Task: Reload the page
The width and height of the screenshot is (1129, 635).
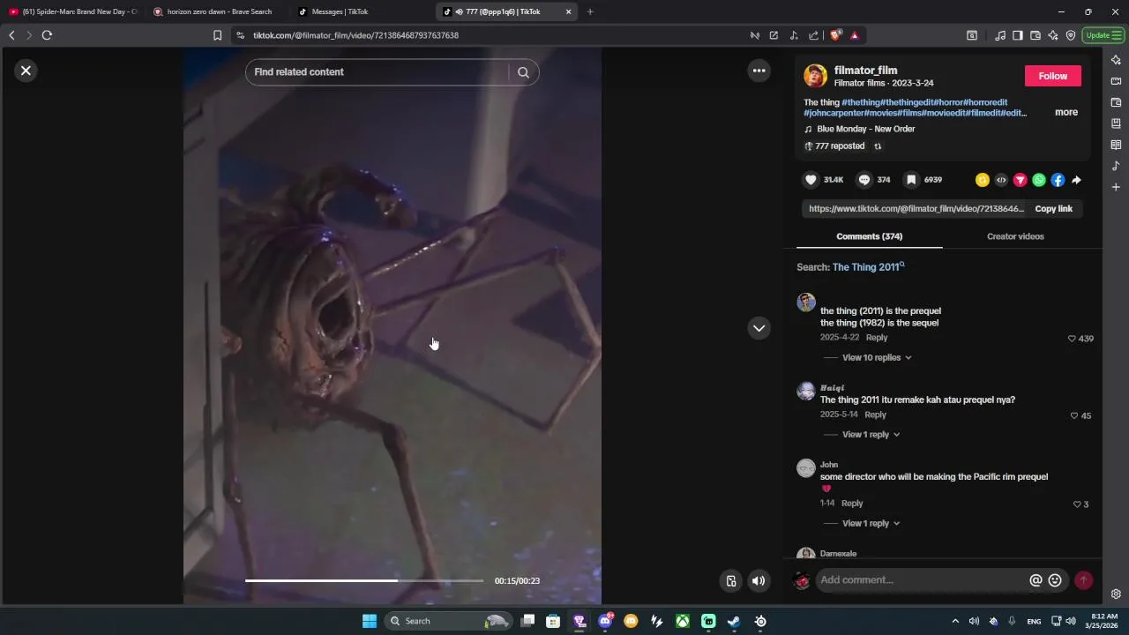Action: (x=47, y=35)
